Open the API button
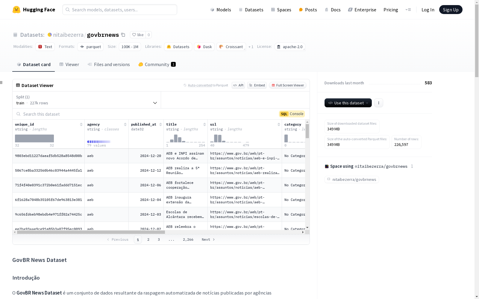Image resolution: width=479 pixels, height=299 pixels. pyautogui.click(x=238, y=85)
